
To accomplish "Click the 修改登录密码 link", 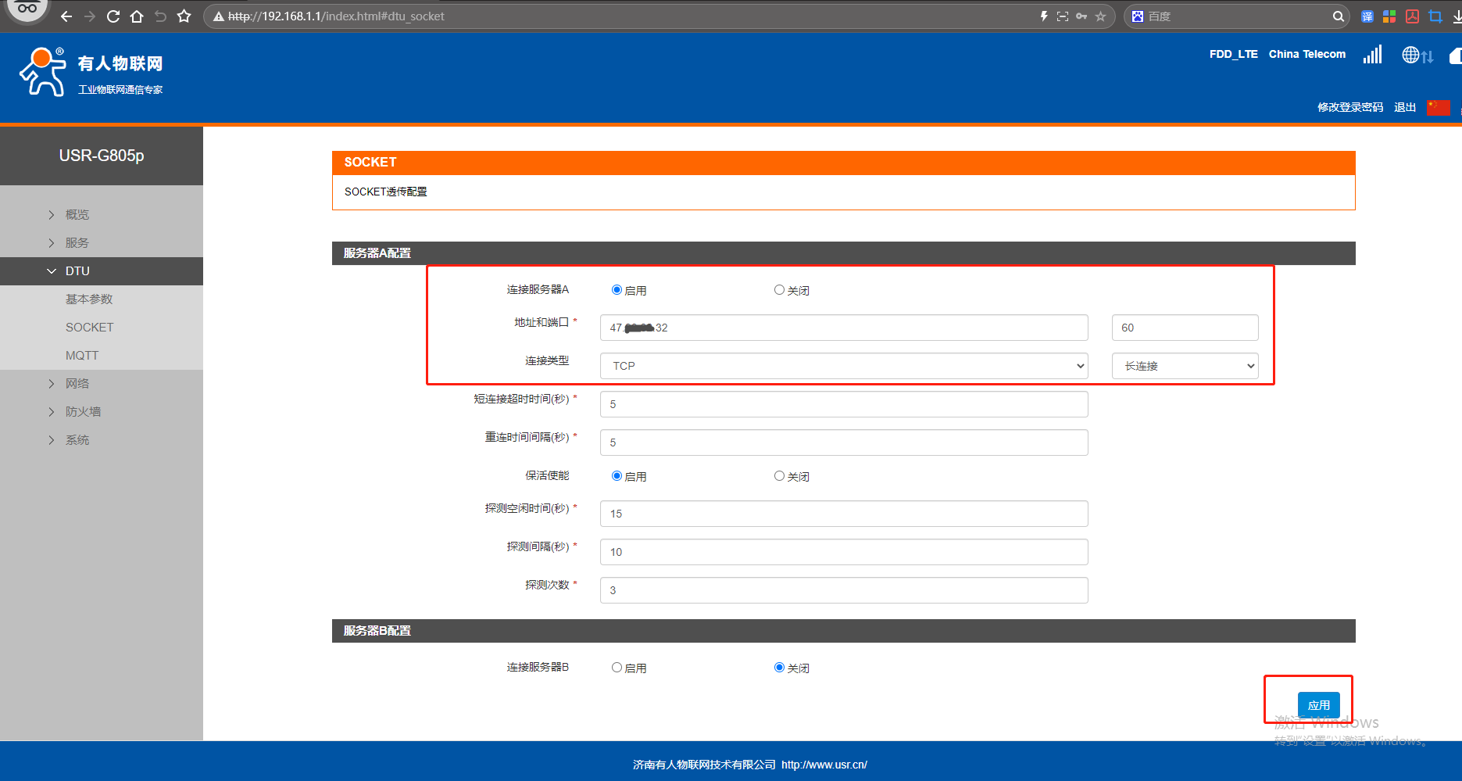I will tap(1349, 107).
